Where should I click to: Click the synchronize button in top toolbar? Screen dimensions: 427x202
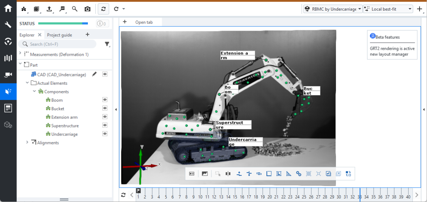[x=103, y=9]
